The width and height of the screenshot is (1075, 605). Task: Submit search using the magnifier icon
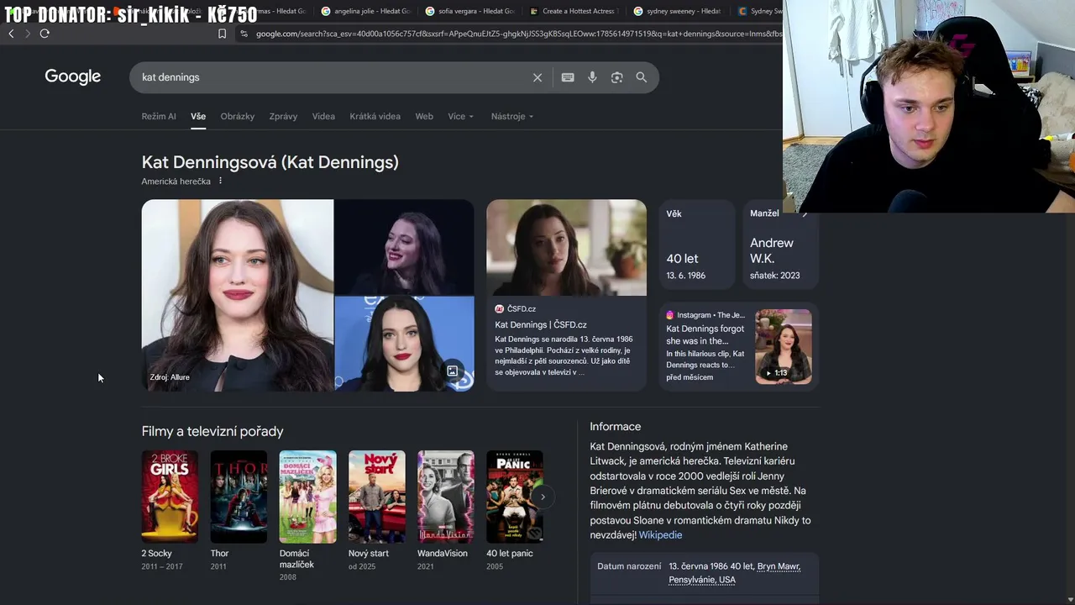tap(641, 77)
